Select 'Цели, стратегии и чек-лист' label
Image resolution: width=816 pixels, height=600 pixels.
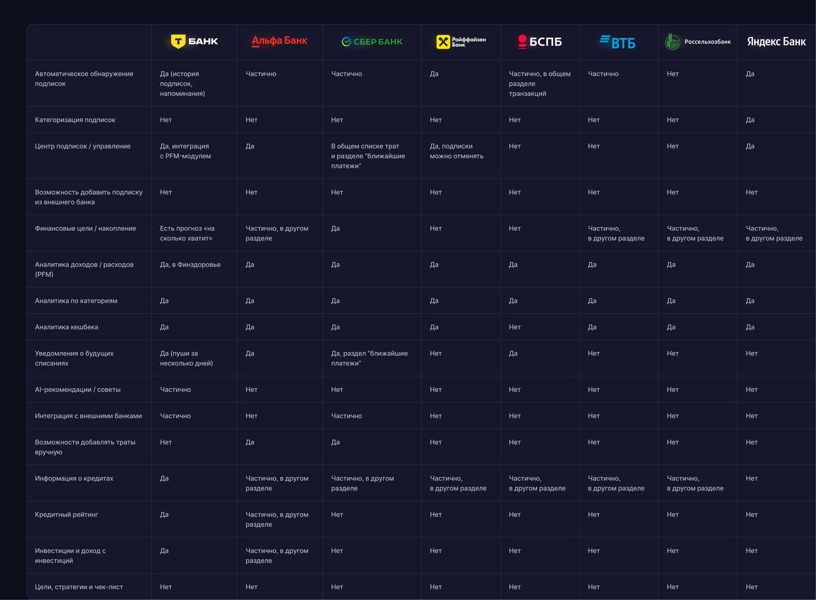click(x=79, y=587)
